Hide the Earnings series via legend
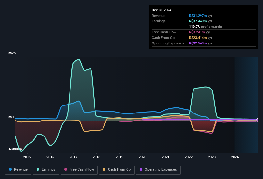263x179 pixels. pyautogui.click(x=46, y=170)
